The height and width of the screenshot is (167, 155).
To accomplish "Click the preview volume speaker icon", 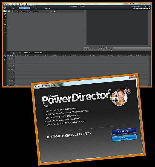I will click(x=109, y=50).
